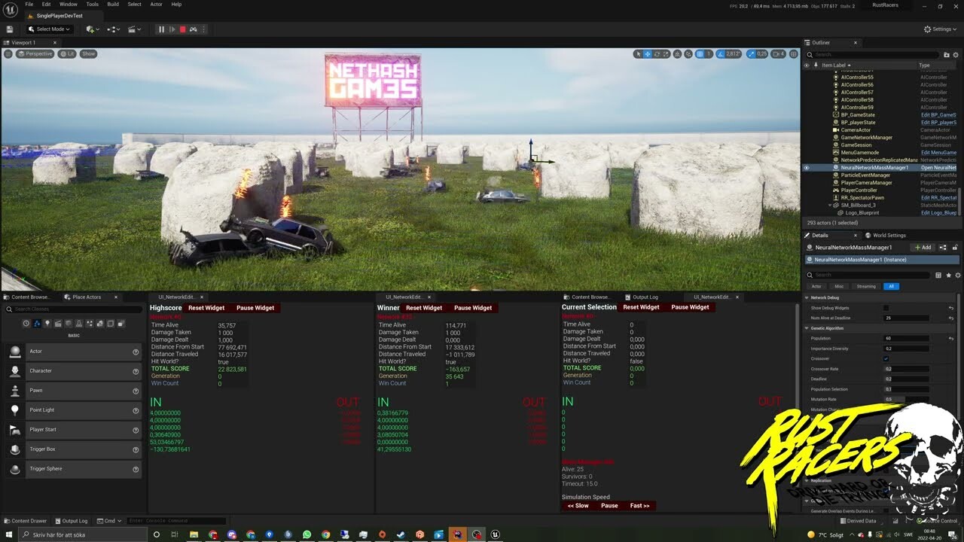Image resolution: width=964 pixels, height=542 pixels.
Task: Toggle visibility of NeuralNetworkMassManager1 in Outliner
Action: [x=806, y=167]
